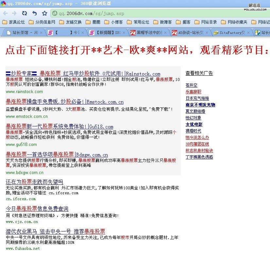Image resolution: width=270 pixels, height=255 pixels.
Task: Open the 分类信息网 bookmark folder
Action: click(42, 22)
